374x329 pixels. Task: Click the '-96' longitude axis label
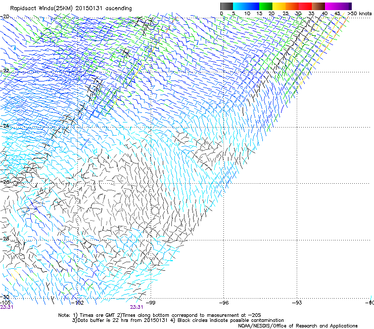pos(224,303)
